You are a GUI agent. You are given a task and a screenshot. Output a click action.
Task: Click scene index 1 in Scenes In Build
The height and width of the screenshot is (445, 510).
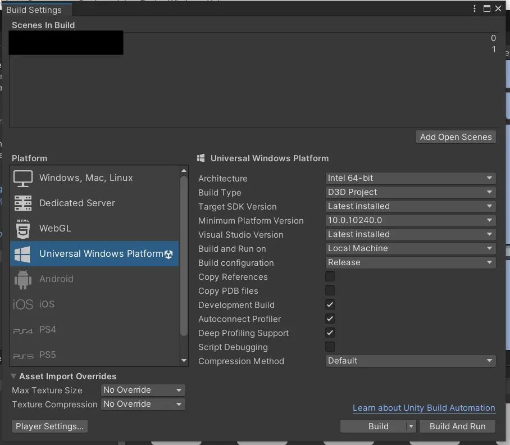(x=494, y=49)
